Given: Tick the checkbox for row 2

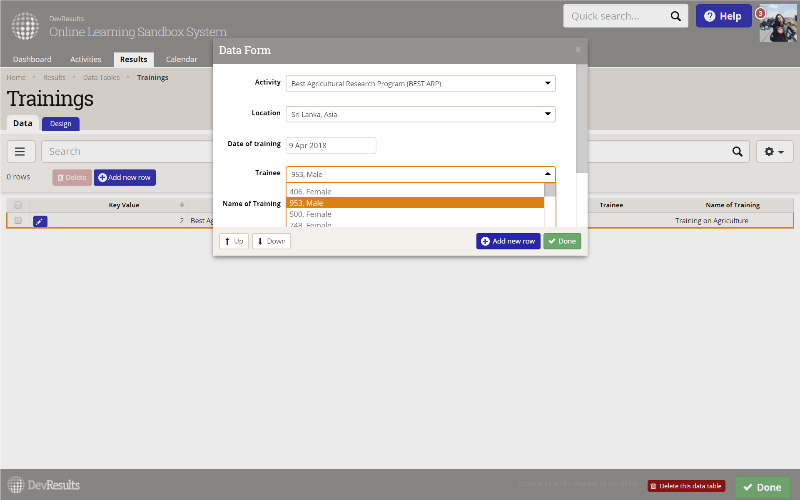Looking at the screenshot, I should pos(18,221).
